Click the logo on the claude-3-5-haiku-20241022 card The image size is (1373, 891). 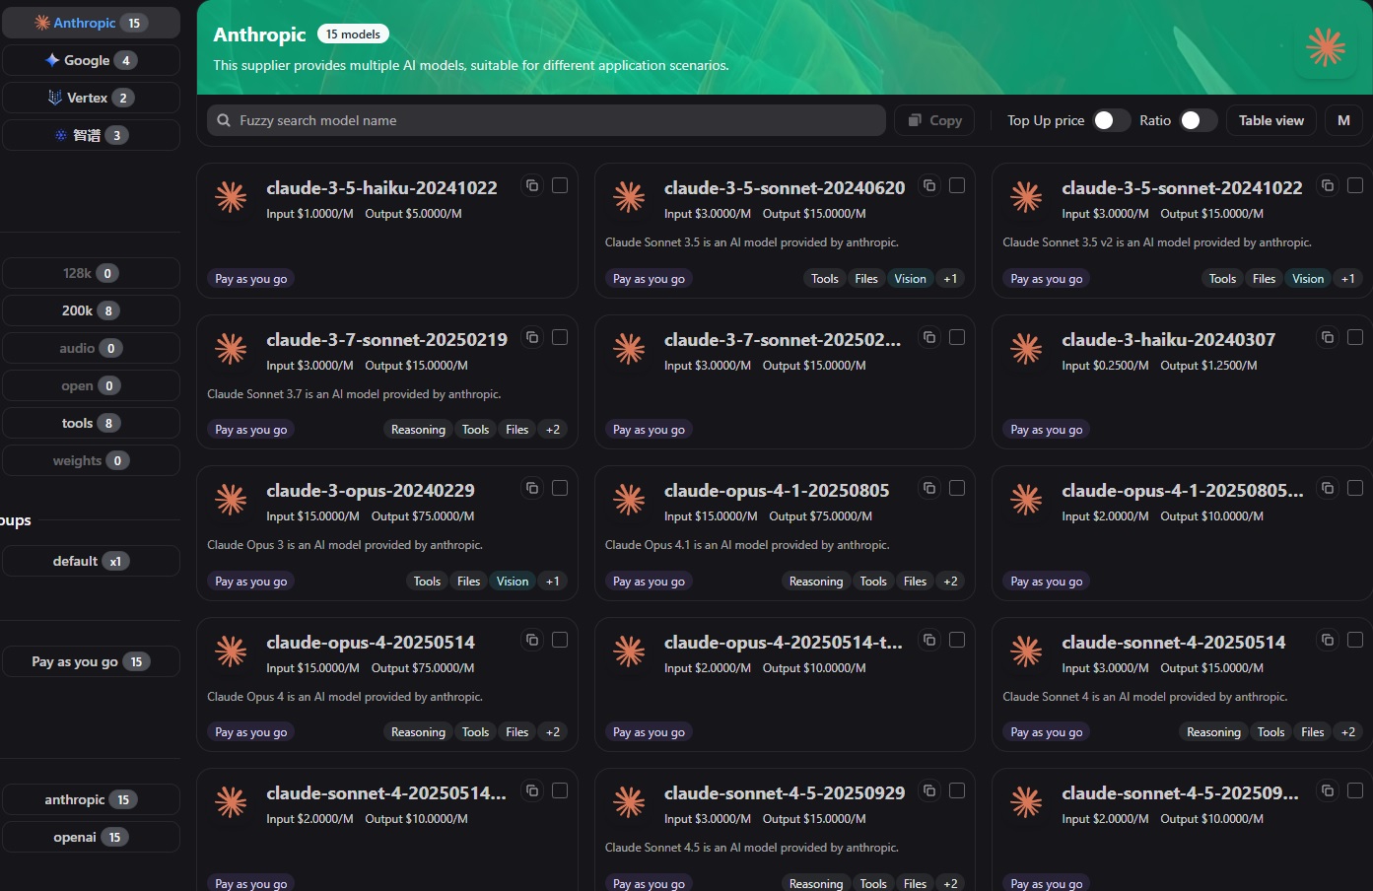tap(231, 197)
